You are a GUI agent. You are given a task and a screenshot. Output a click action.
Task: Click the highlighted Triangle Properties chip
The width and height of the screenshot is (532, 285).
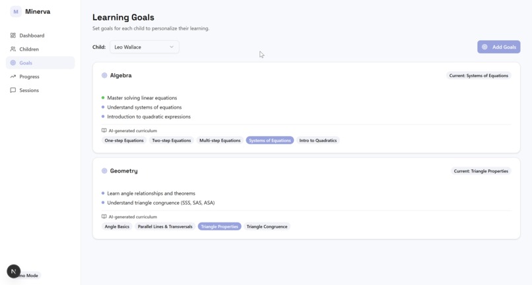click(x=220, y=226)
